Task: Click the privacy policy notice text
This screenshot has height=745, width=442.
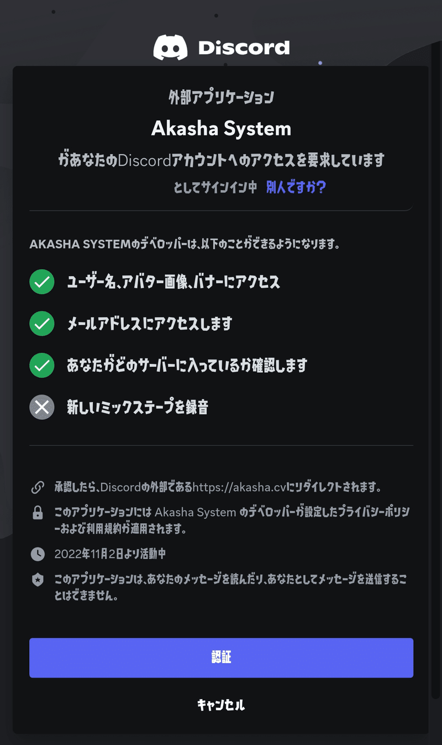Action: click(221, 519)
